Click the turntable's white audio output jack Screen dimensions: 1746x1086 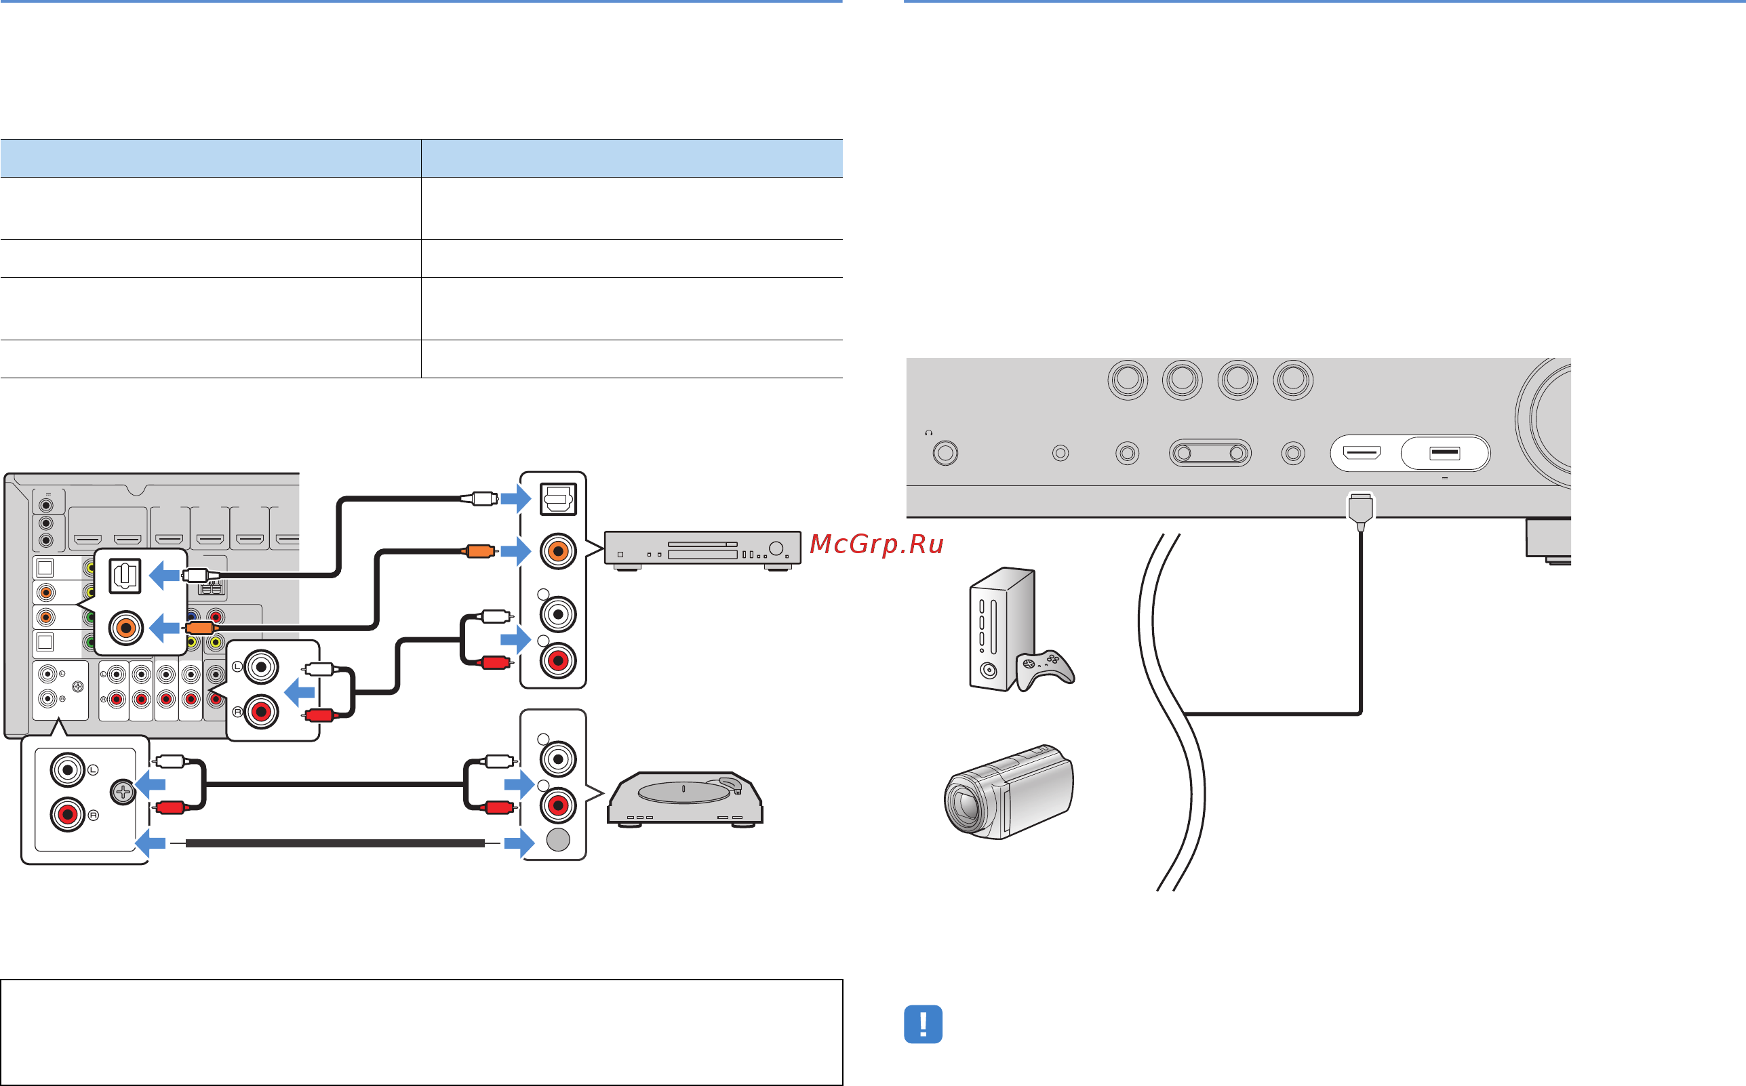pyautogui.click(x=558, y=759)
